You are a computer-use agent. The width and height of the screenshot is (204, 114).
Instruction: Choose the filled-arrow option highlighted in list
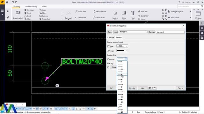(x=122, y=74)
